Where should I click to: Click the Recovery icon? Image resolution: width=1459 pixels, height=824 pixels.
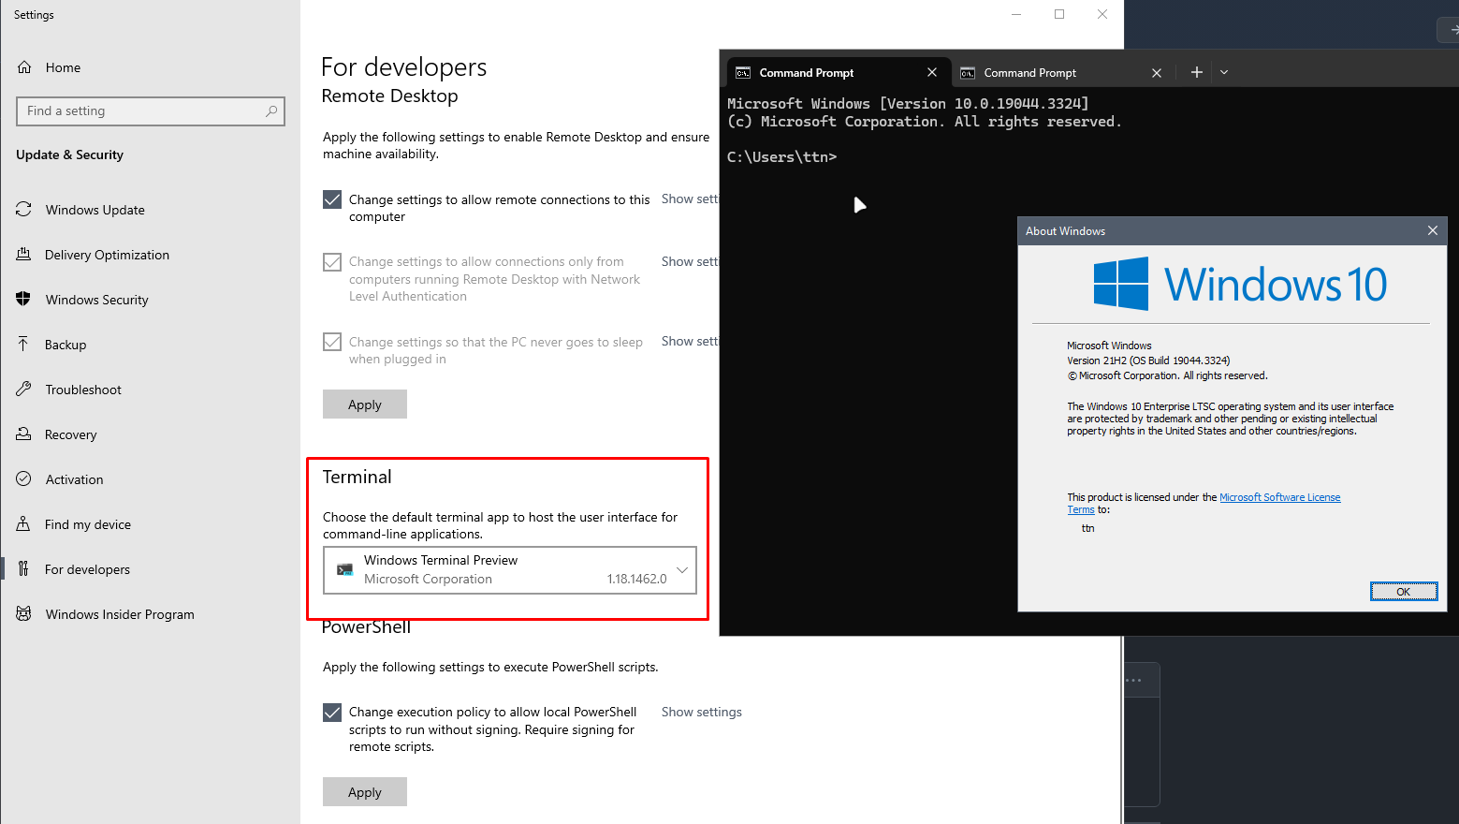pos(24,434)
